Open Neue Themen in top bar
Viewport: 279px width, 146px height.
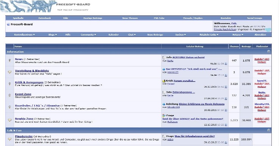pyautogui.click(x=130, y=18)
